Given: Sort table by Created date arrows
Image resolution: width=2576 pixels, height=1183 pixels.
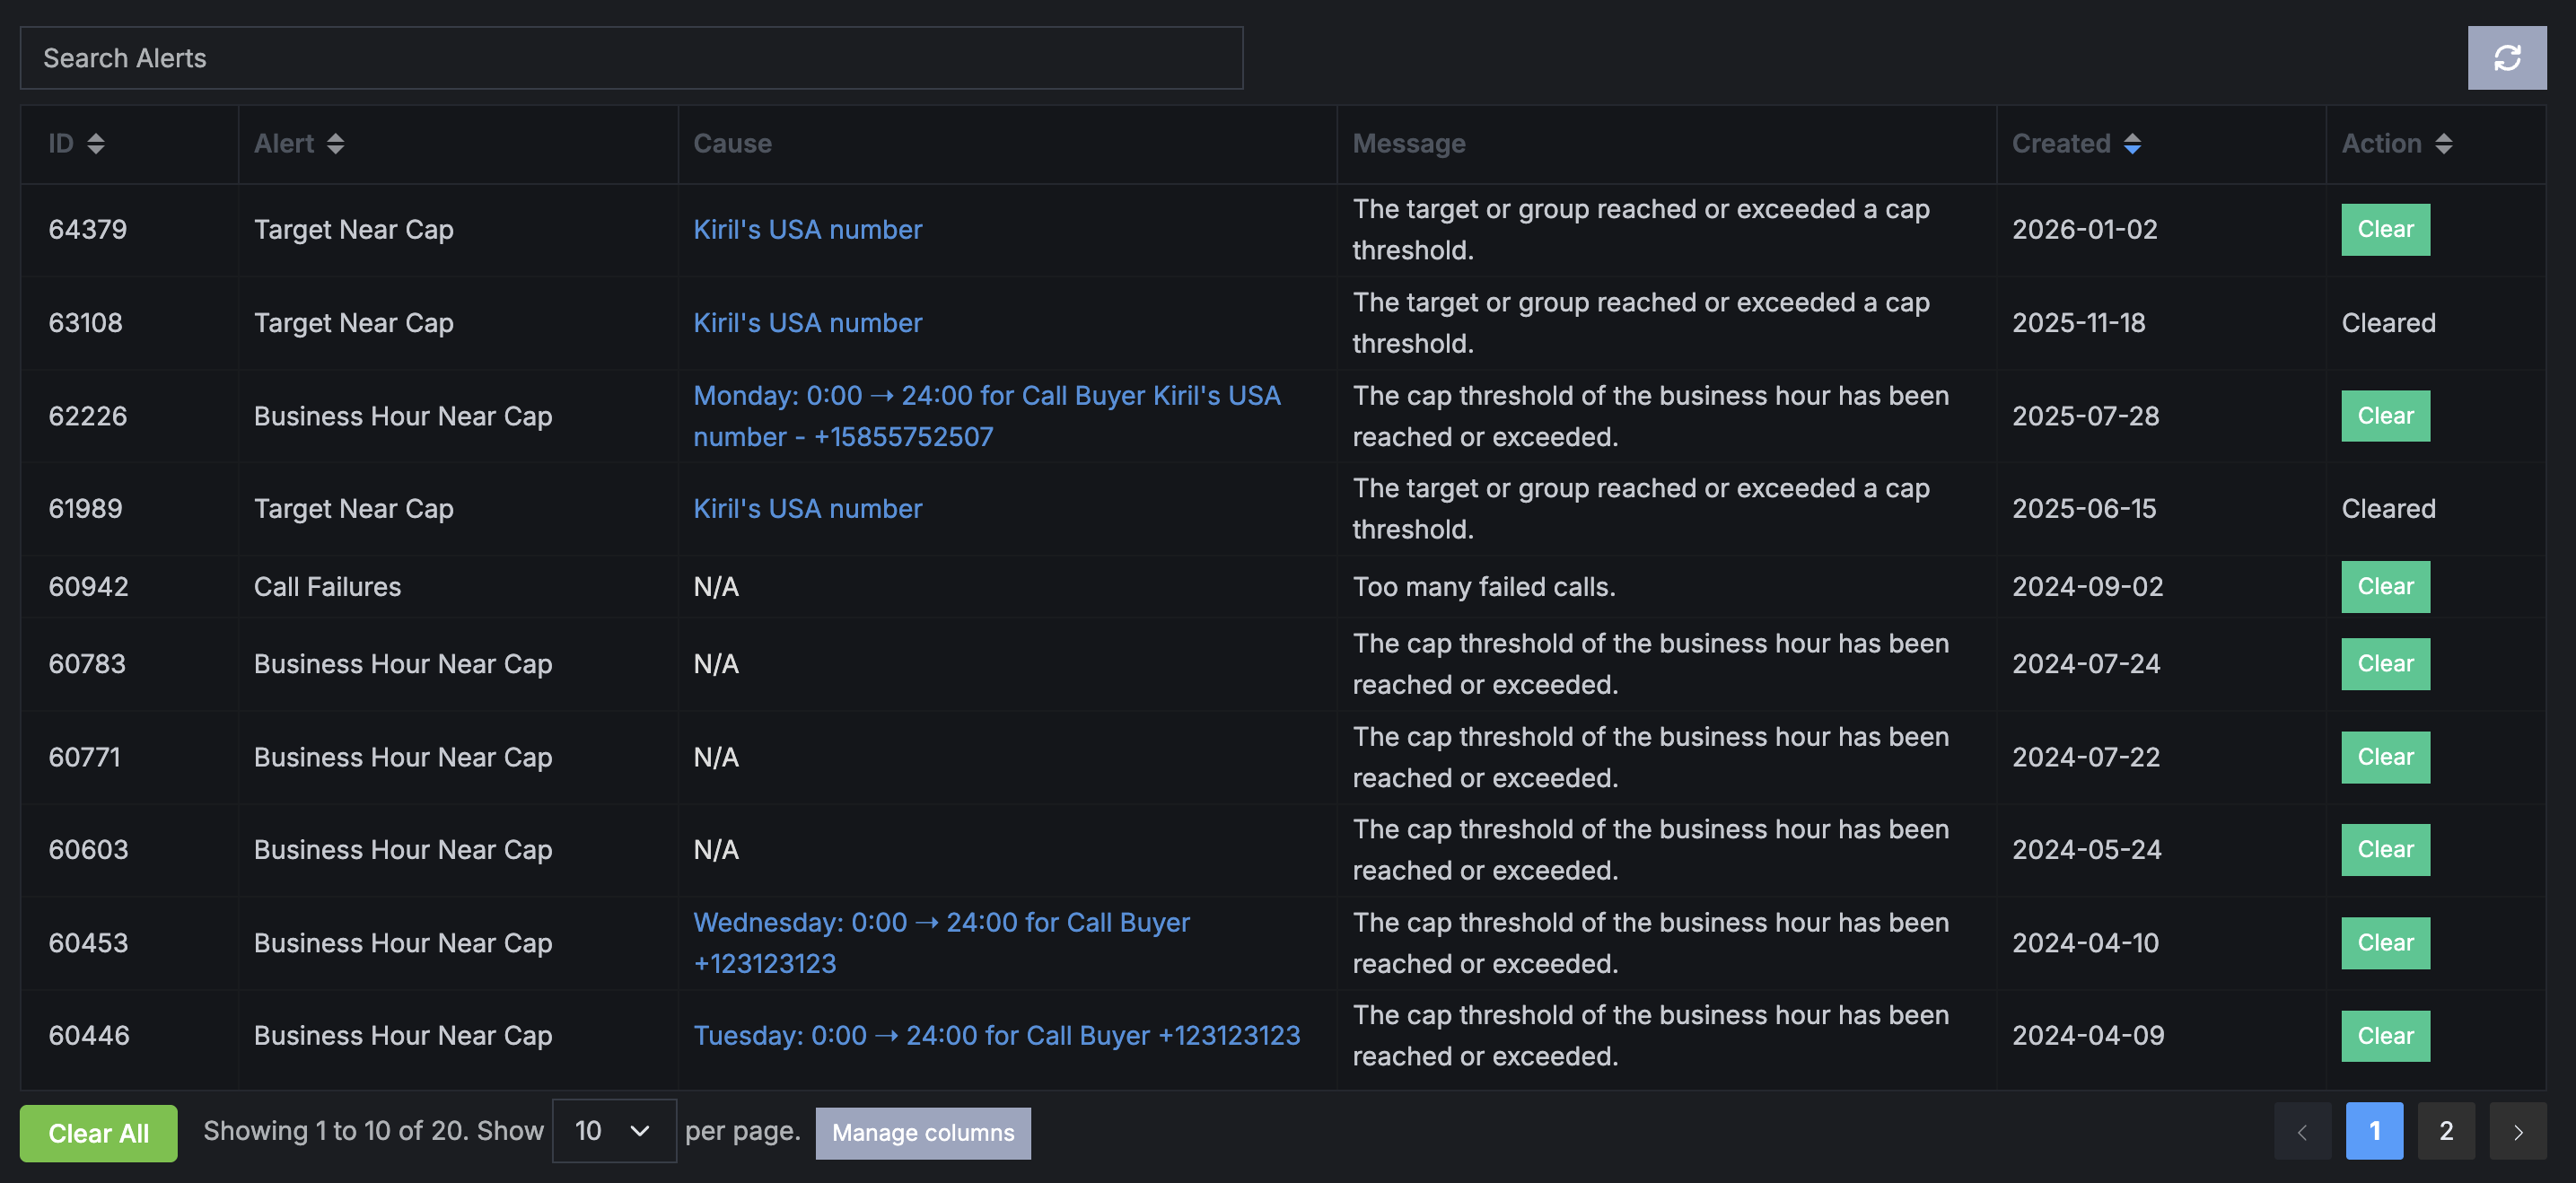Looking at the screenshot, I should click(2132, 144).
